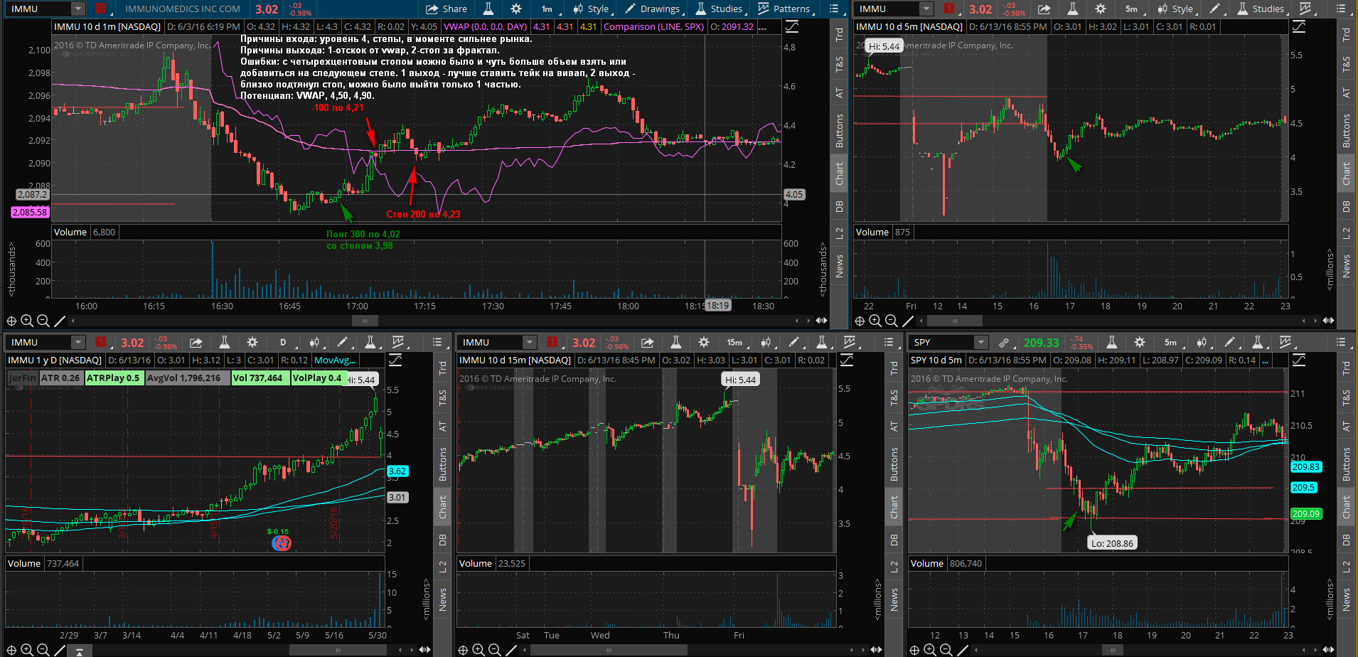Move horizontal scrollbar under IMMU daily chart

338,650
